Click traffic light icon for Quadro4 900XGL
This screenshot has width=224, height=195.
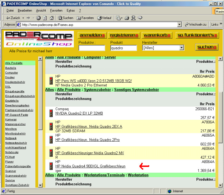click(51, 166)
